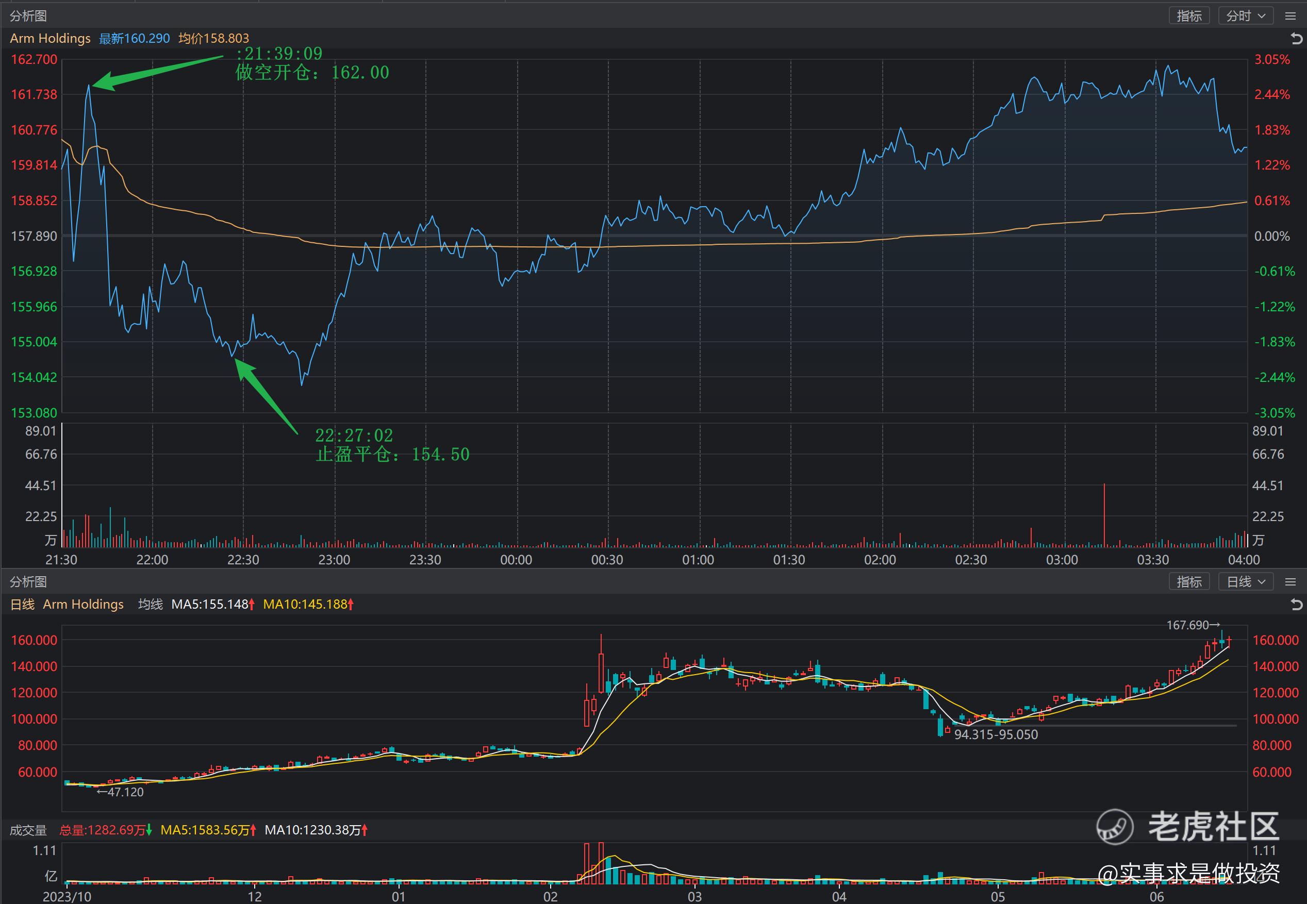Expand the 日线 period dropdown

[1245, 582]
